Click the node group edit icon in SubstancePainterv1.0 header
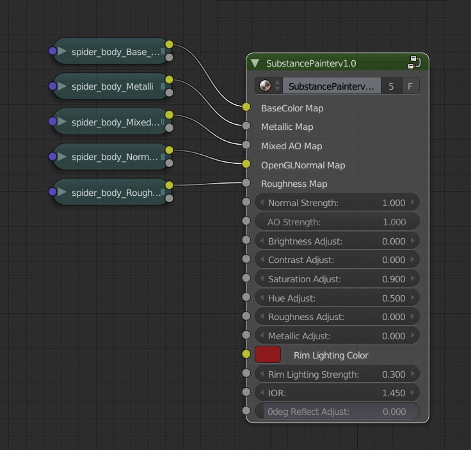Screen dimensions: 471x450 coord(414,62)
